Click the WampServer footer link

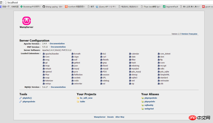click(x=100, y=117)
